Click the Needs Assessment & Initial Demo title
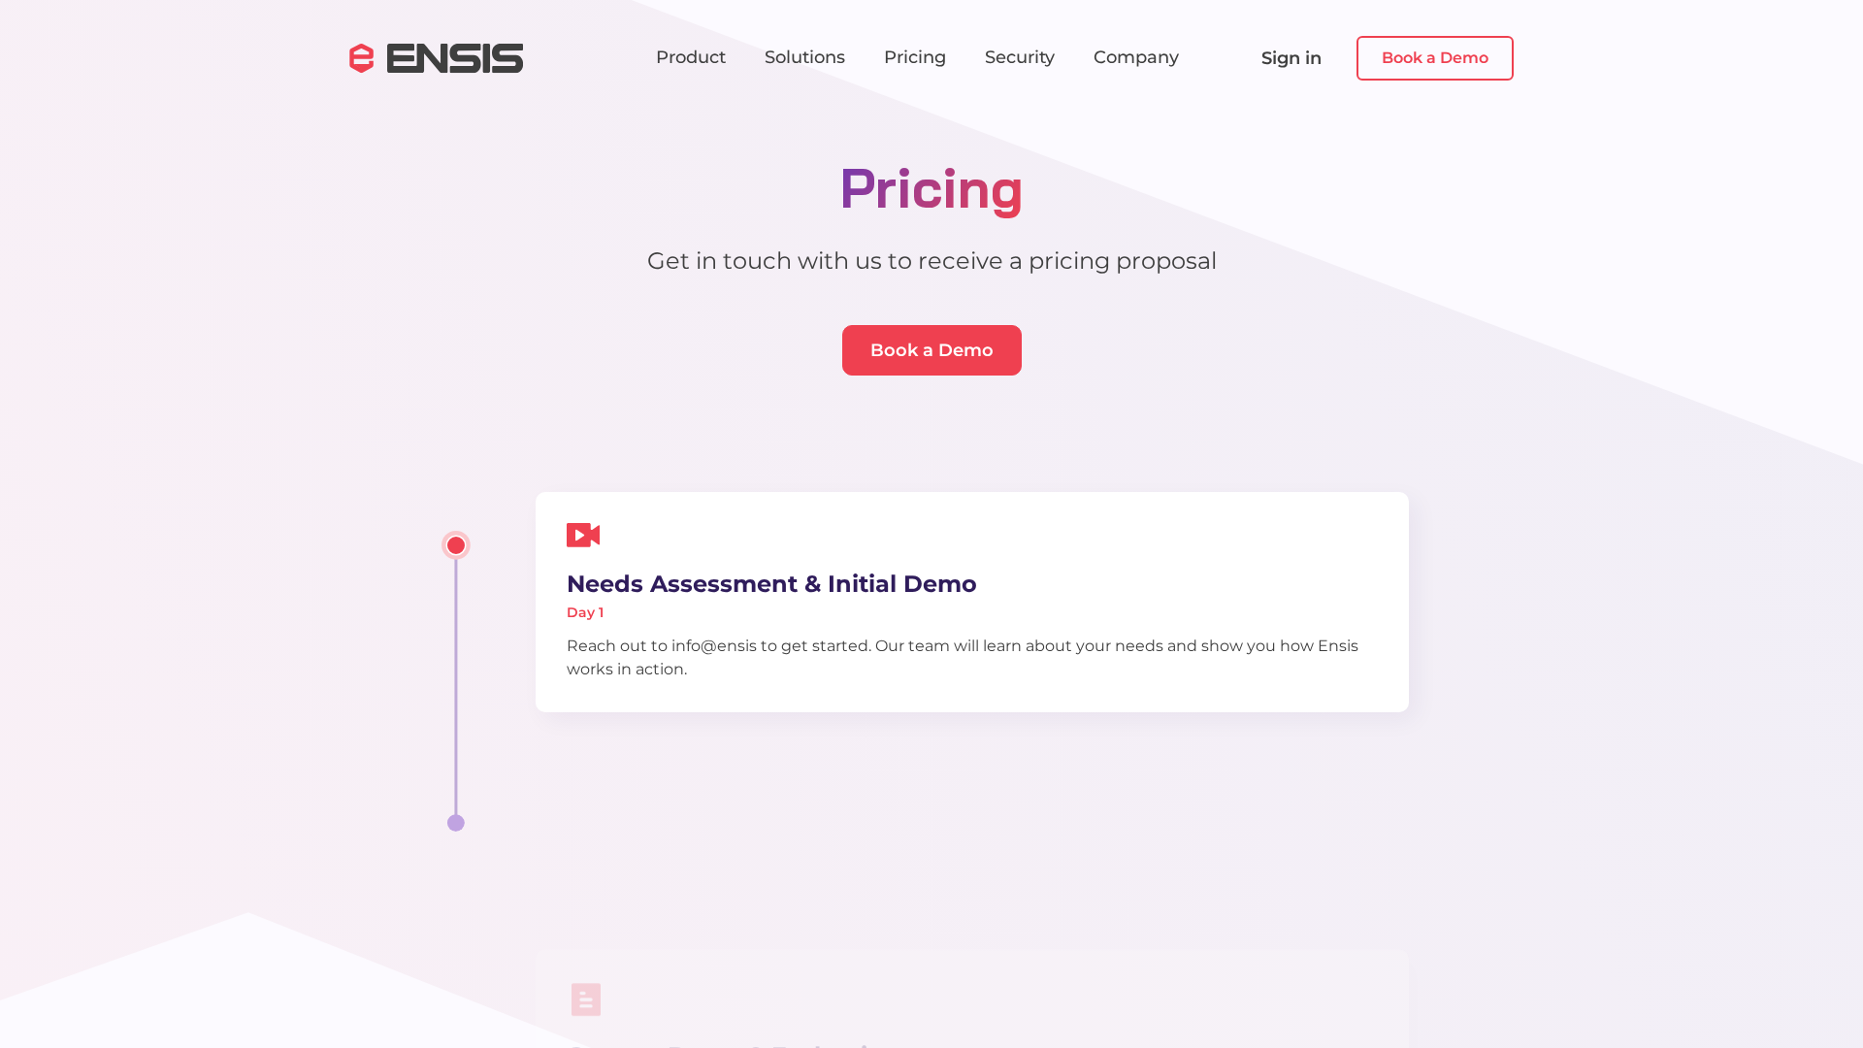 tap(771, 584)
